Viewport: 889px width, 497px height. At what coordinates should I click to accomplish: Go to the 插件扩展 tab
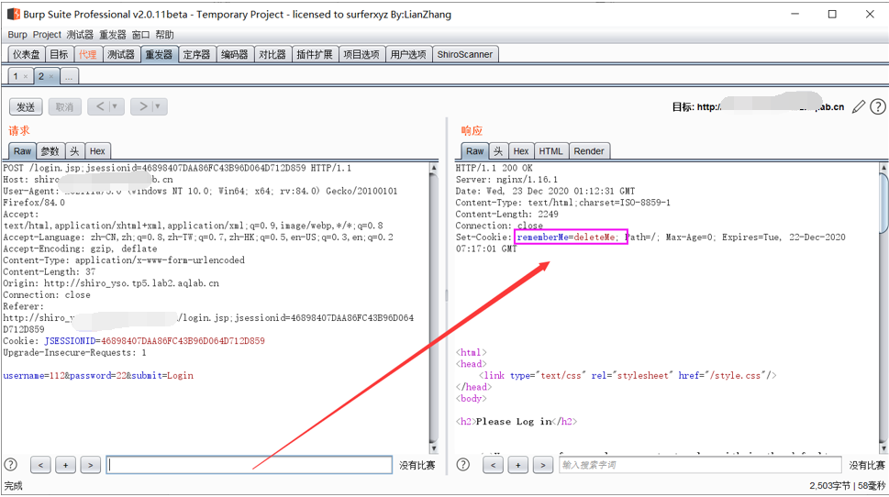pos(315,54)
